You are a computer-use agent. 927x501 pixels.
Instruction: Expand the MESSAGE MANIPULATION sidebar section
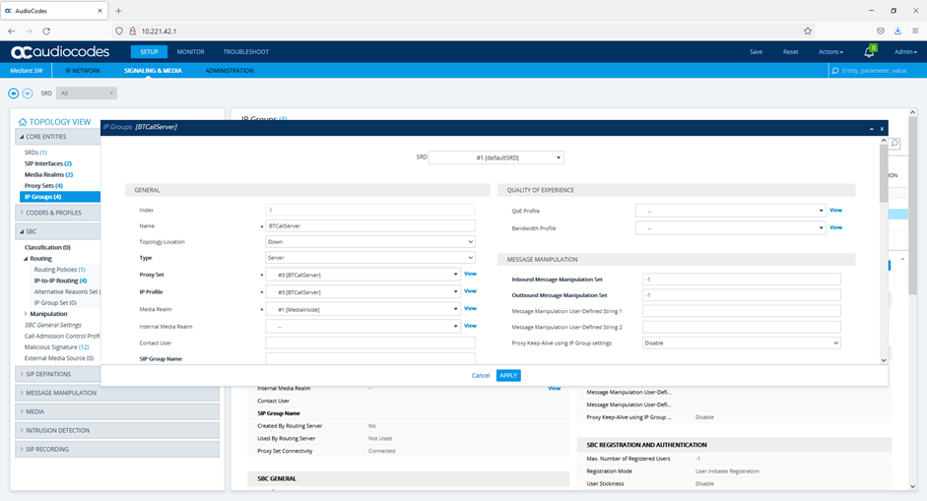coord(117,393)
